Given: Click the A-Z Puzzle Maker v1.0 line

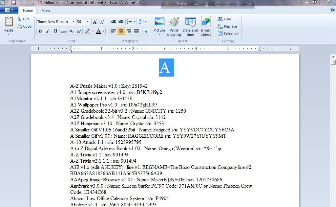Looking at the screenshot, I should point(109,86).
